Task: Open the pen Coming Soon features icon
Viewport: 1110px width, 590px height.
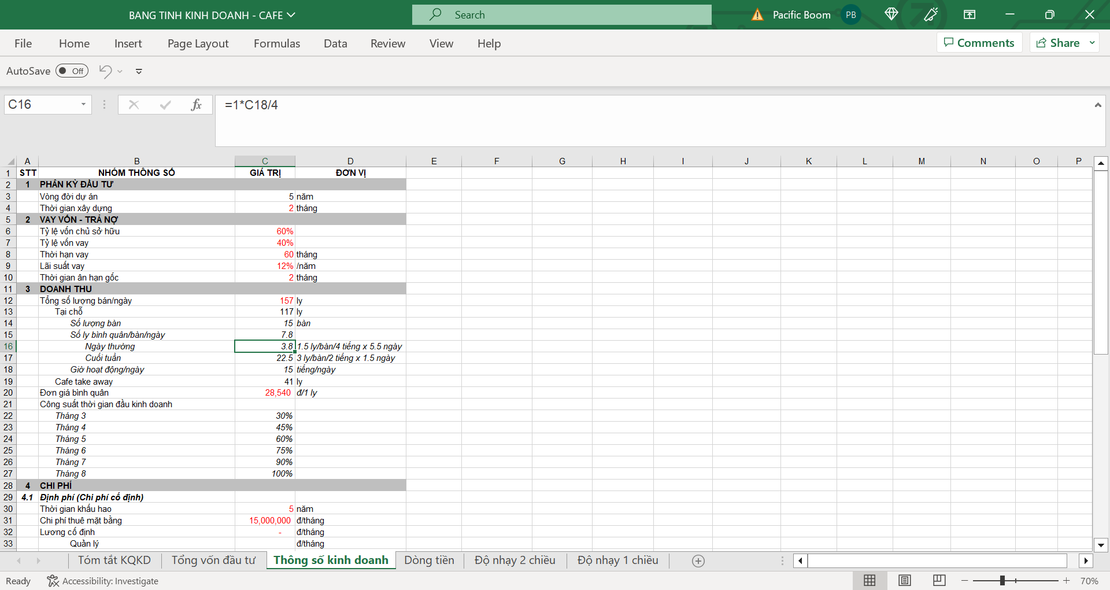Action: [x=931, y=14]
